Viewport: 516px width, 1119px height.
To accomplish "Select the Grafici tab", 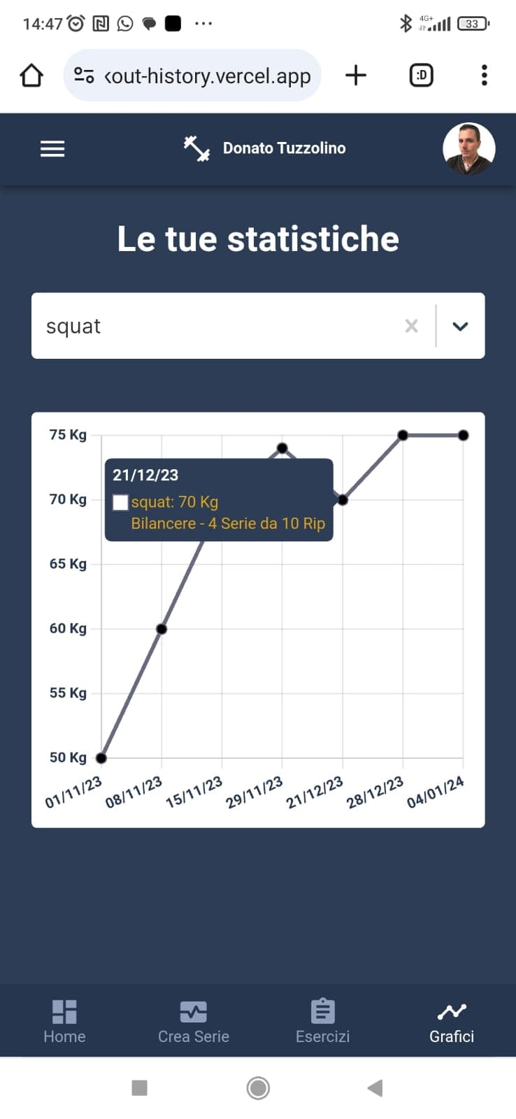I will pyautogui.click(x=452, y=1021).
